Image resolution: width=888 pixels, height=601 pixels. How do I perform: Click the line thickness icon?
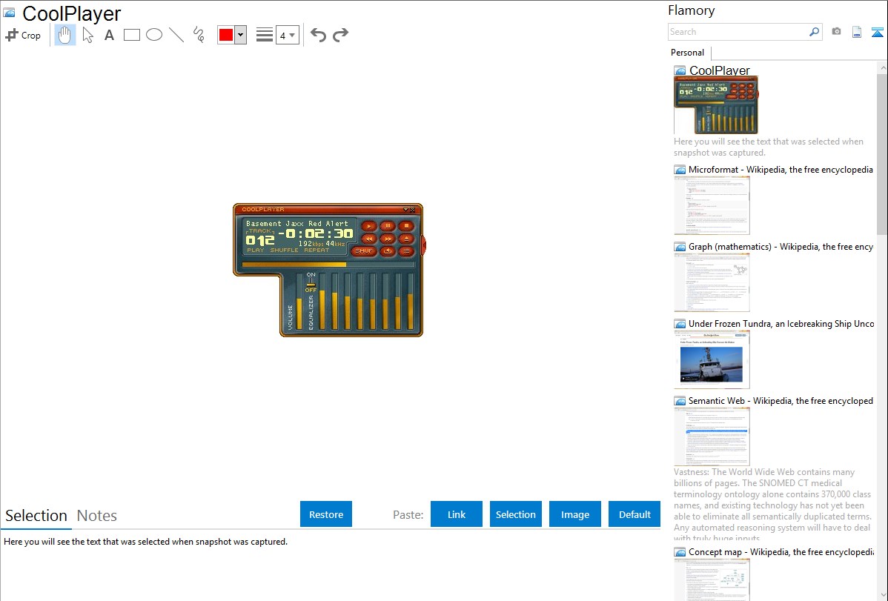point(265,35)
